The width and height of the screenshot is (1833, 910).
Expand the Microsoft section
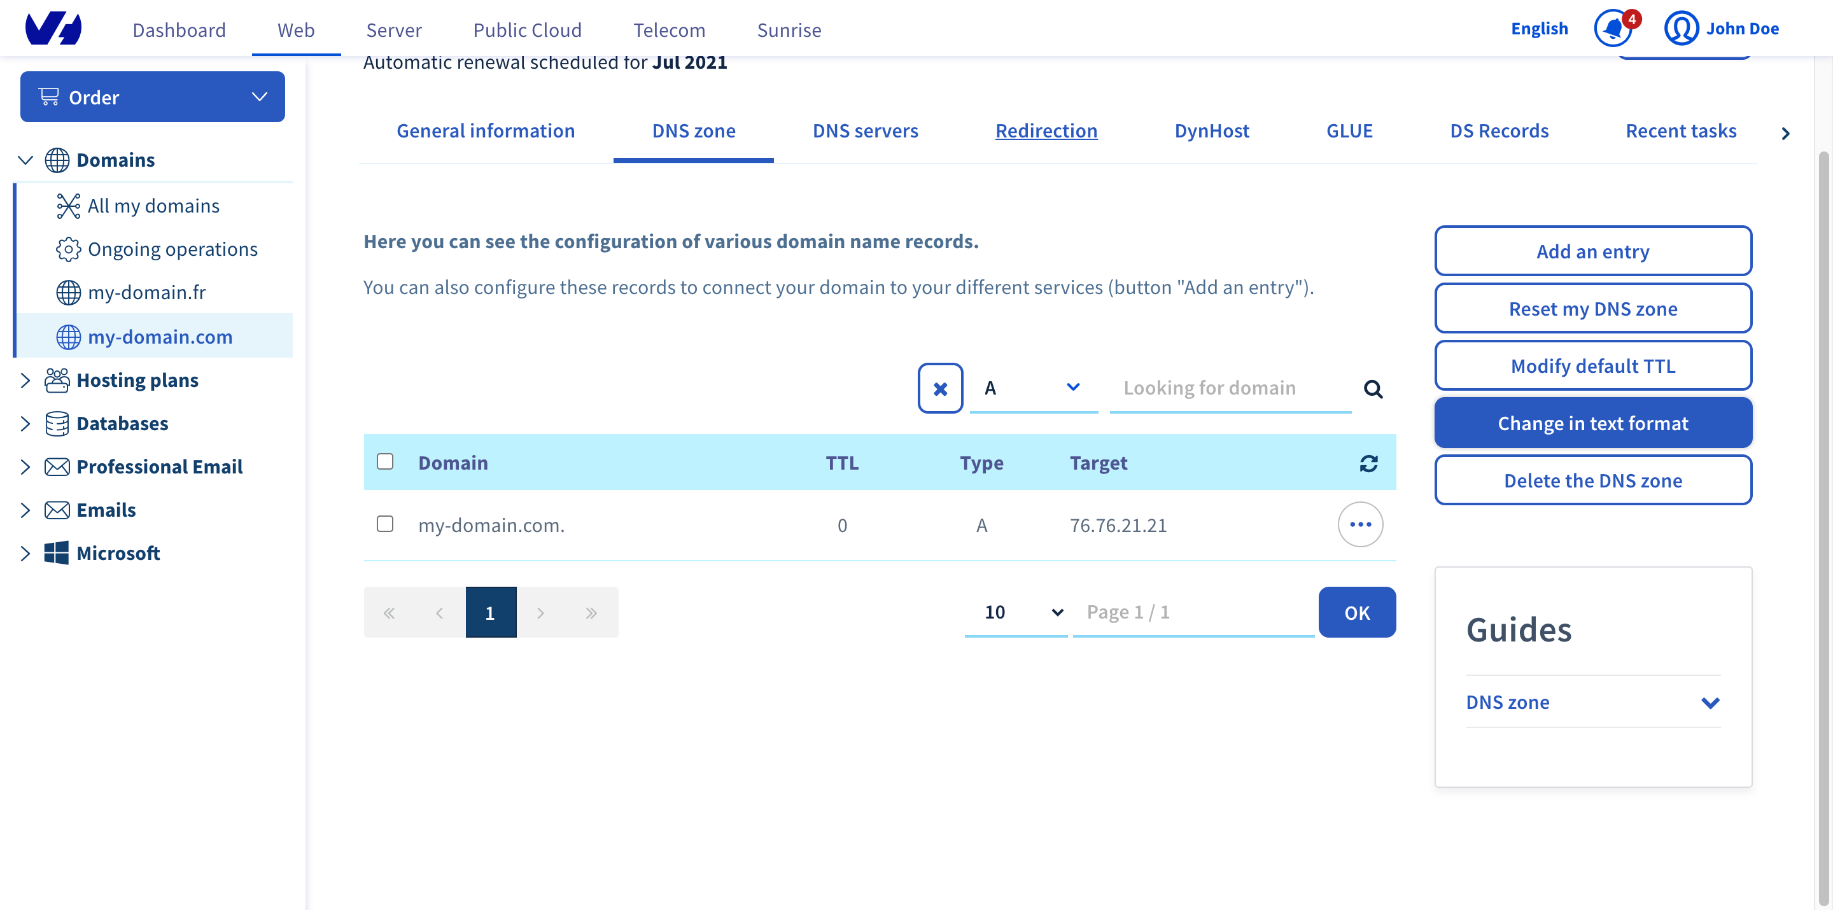coord(25,553)
